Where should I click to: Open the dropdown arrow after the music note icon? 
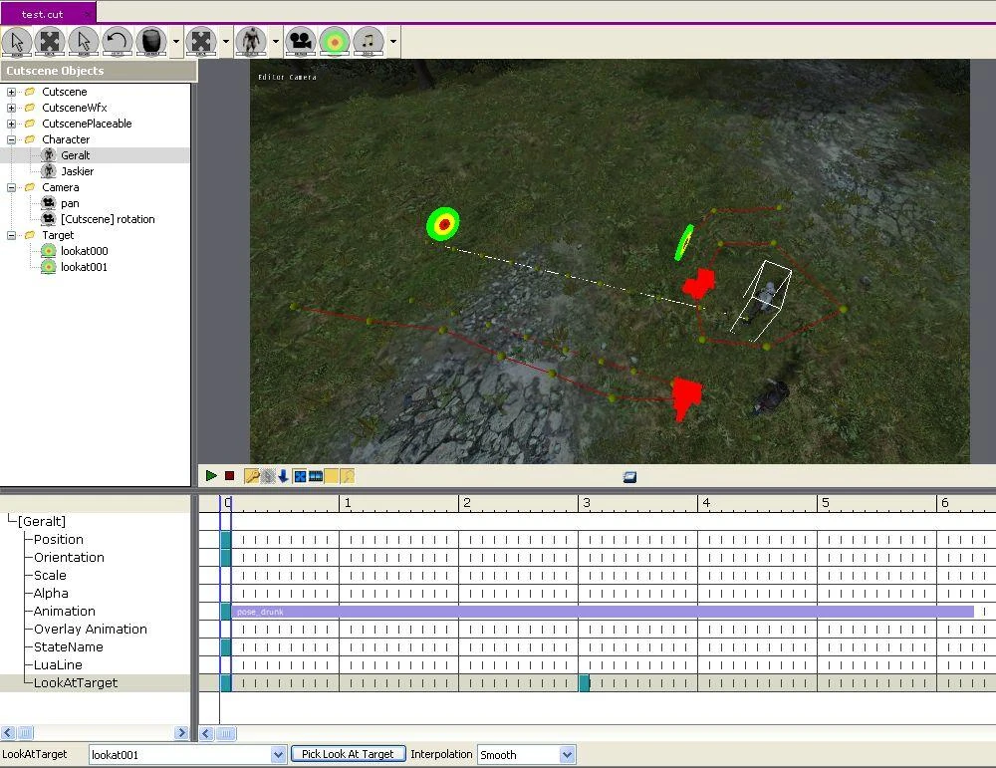(393, 42)
